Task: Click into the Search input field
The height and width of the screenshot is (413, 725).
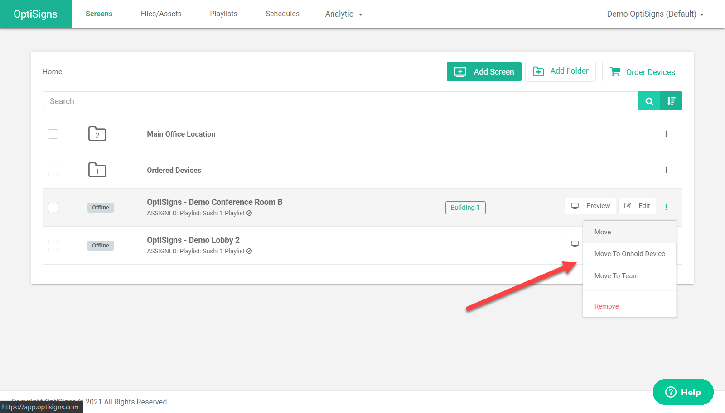Action: click(340, 101)
